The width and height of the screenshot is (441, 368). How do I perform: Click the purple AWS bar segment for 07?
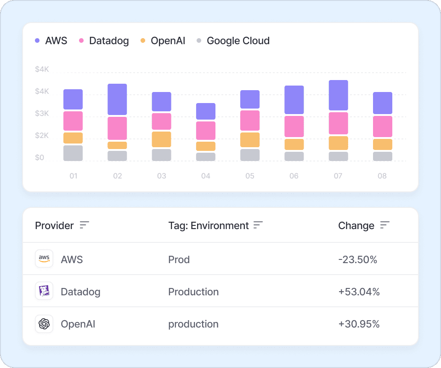point(338,95)
